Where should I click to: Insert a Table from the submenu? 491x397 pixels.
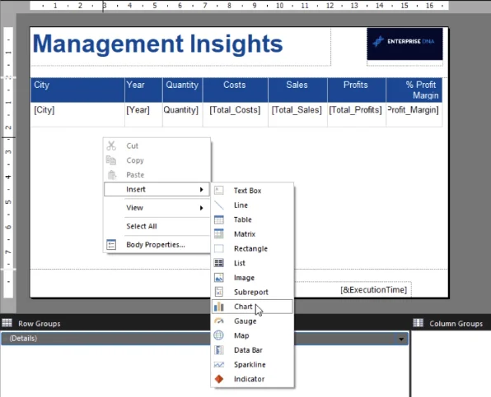click(252, 219)
